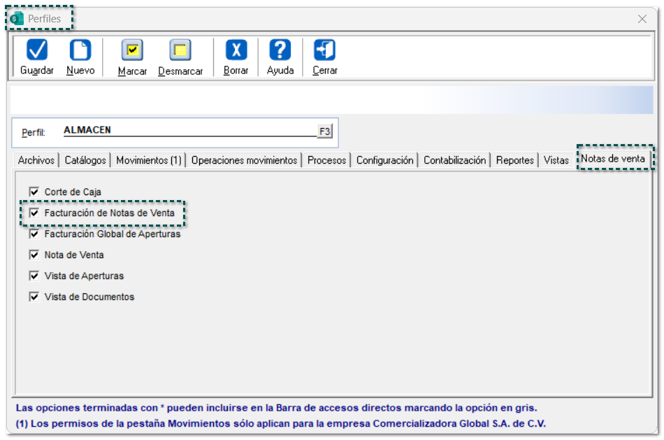The width and height of the screenshot is (664, 440).
Task: Go to the Reportes tab
Action: pyautogui.click(x=515, y=160)
